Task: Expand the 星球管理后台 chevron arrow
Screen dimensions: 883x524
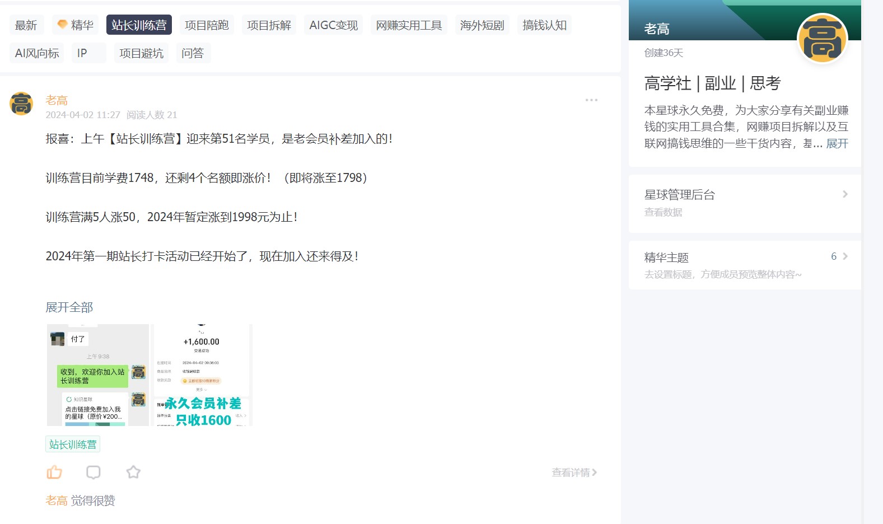Action: (x=845, y=194)
